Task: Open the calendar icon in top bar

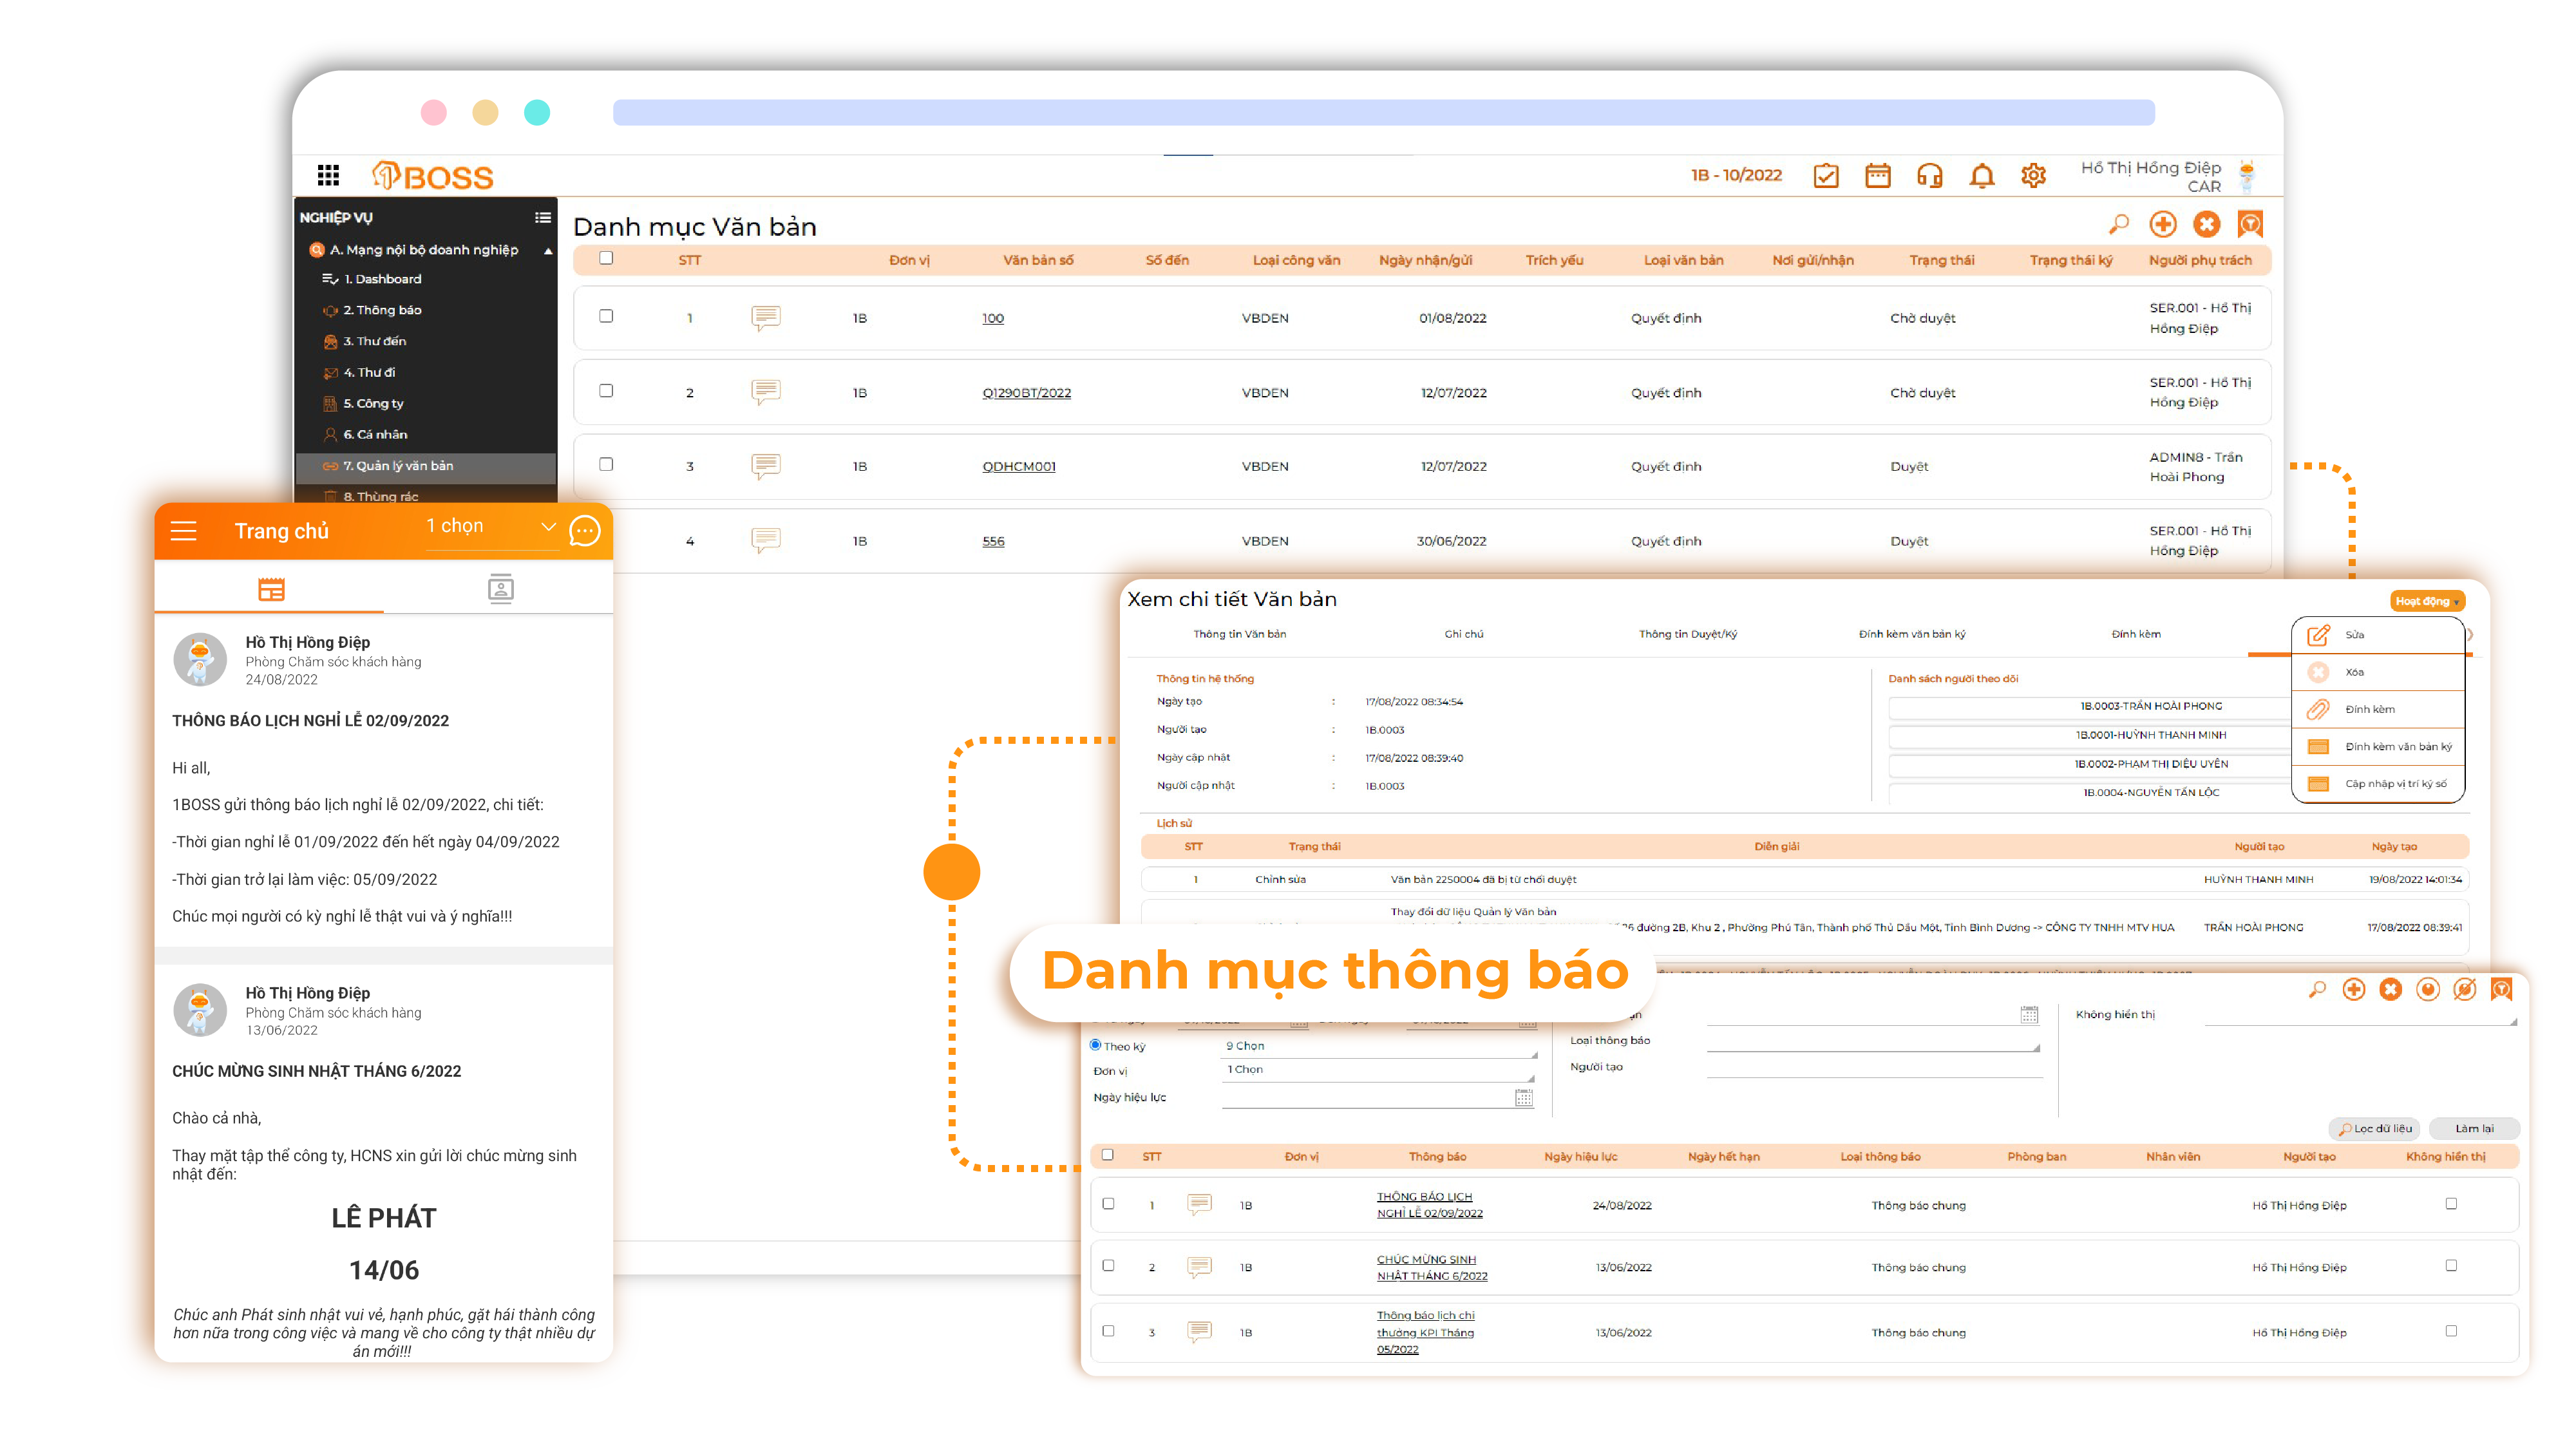Action: click(x=1878, y=175)
